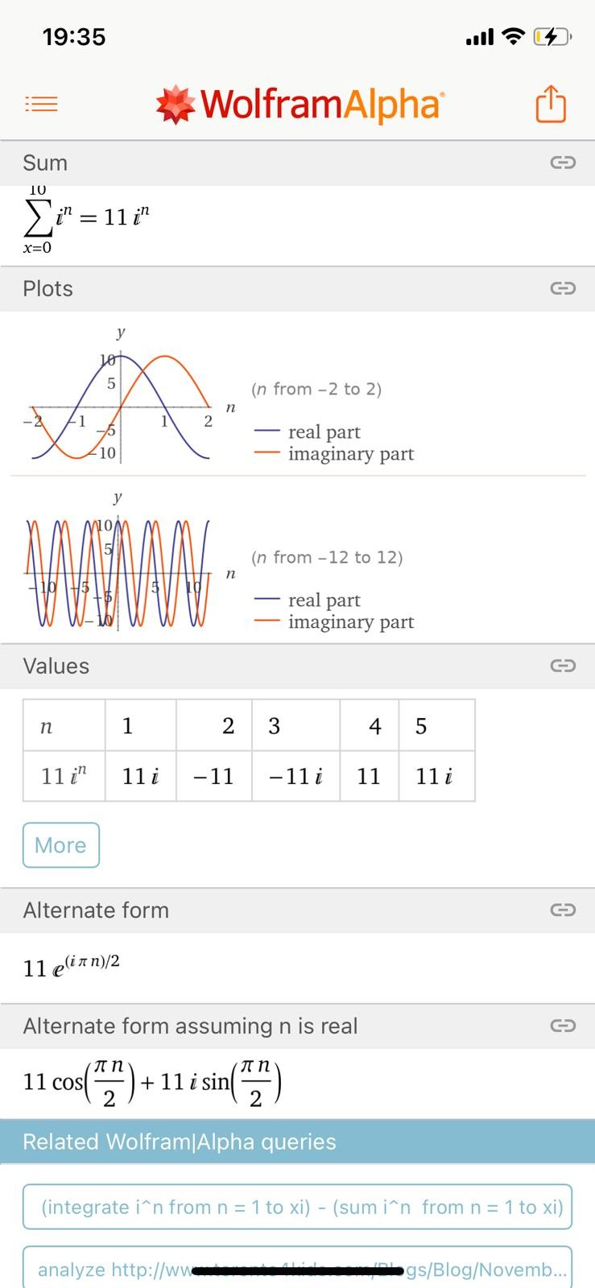Show more values with More button
This screenshot has width=595, height=1288.
(61, 845)
